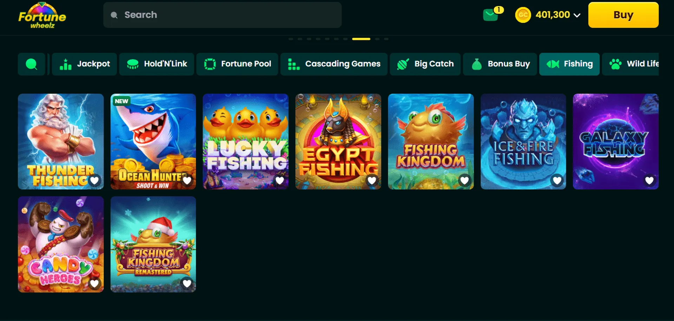Favorite Galaxy Fishing with its heart icon

649,180
